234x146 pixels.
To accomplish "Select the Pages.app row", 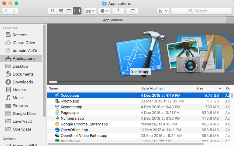I will (138, 113).
